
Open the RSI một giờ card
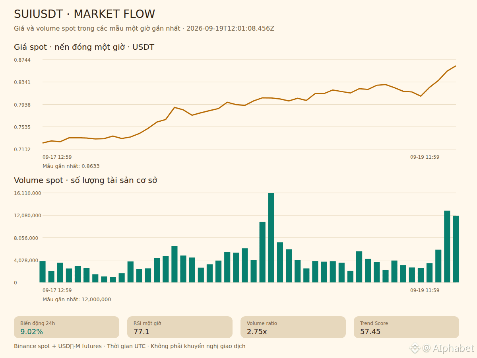[180, 327]
